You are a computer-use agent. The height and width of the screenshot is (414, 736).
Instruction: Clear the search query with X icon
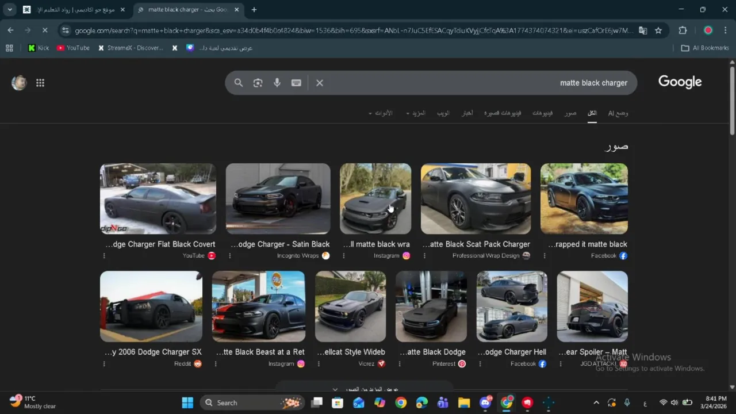coord(320,83)
